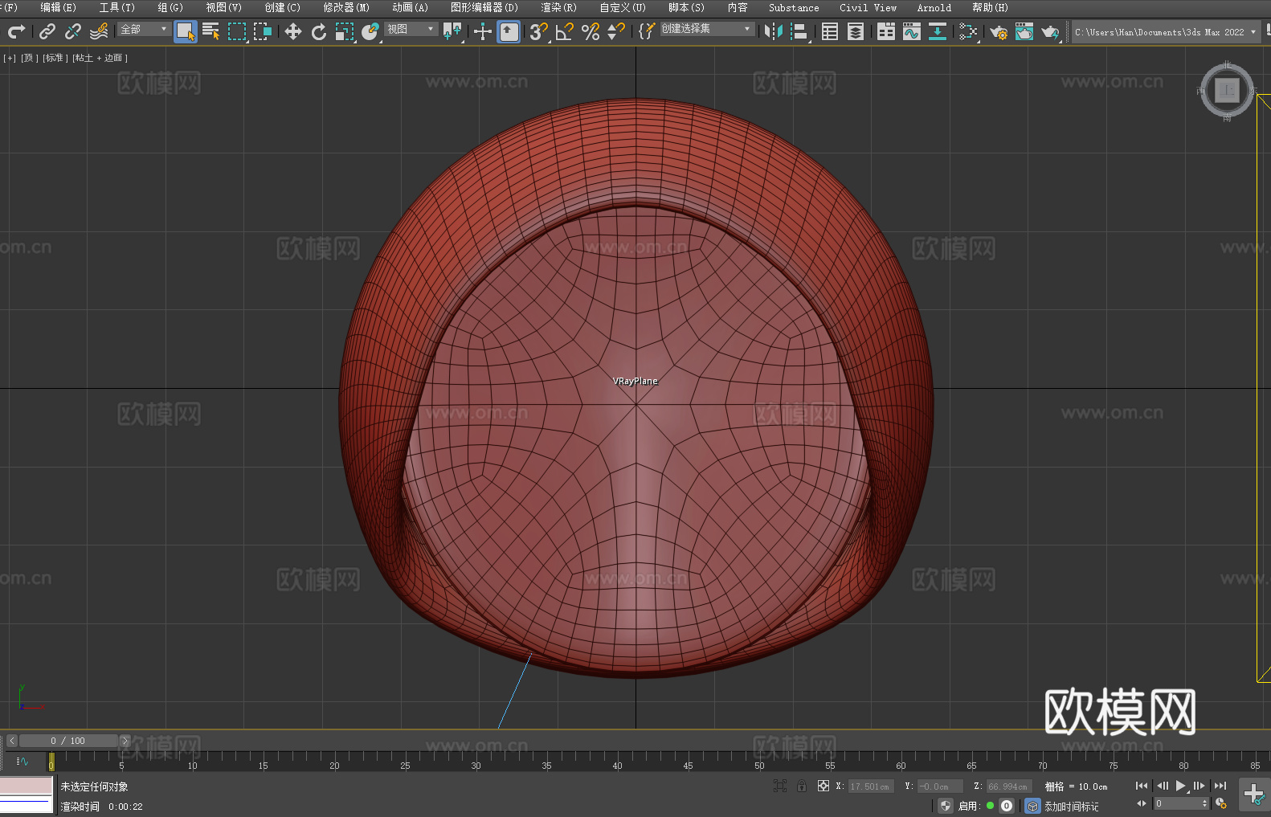
Task: Open the 组(G) menu
Action: (170, 7)
